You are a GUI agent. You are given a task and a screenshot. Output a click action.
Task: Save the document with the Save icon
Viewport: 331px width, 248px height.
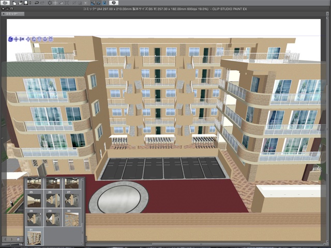(x=26, y=3)
